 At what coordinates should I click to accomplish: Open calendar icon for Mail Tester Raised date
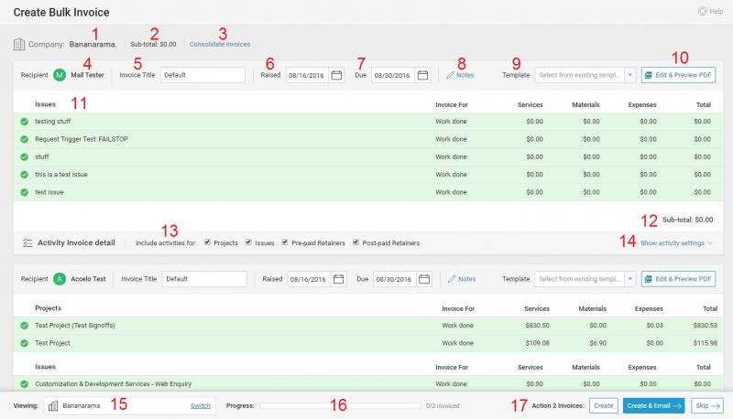(336, 75)
